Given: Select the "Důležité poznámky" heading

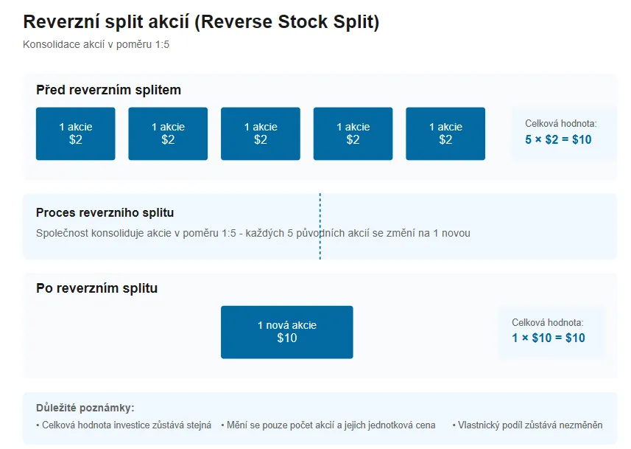Looking at the screenshot, I should pos(85,408).
